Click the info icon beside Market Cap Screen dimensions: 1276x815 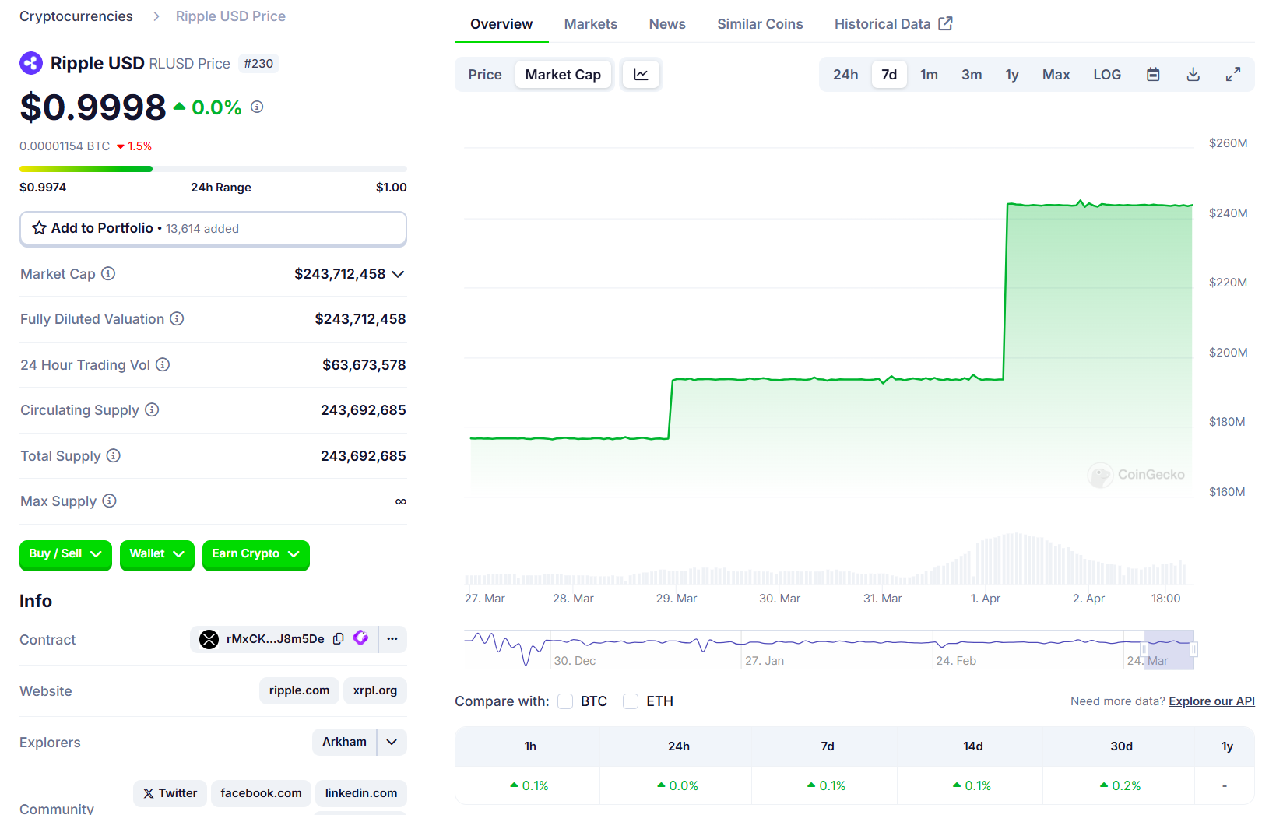tap(109, 273)
